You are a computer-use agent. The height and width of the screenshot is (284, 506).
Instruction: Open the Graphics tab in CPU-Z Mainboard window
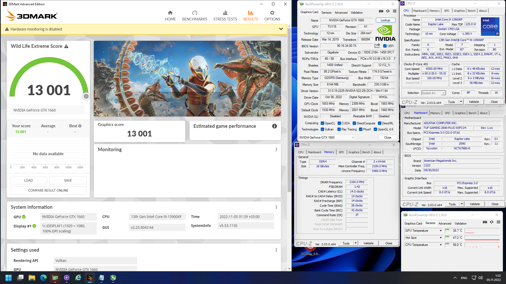coord(460,113)
